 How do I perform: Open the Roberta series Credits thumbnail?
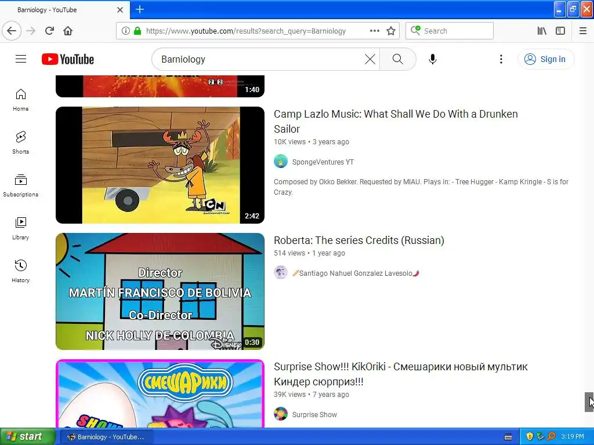(160, 291)
